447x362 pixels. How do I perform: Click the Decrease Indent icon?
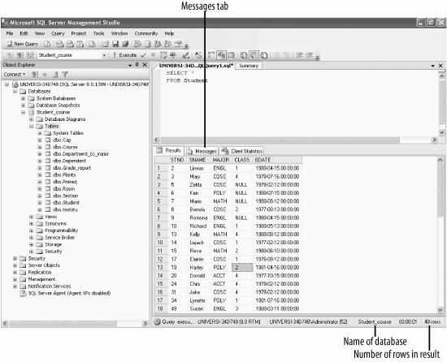point(299,55)
